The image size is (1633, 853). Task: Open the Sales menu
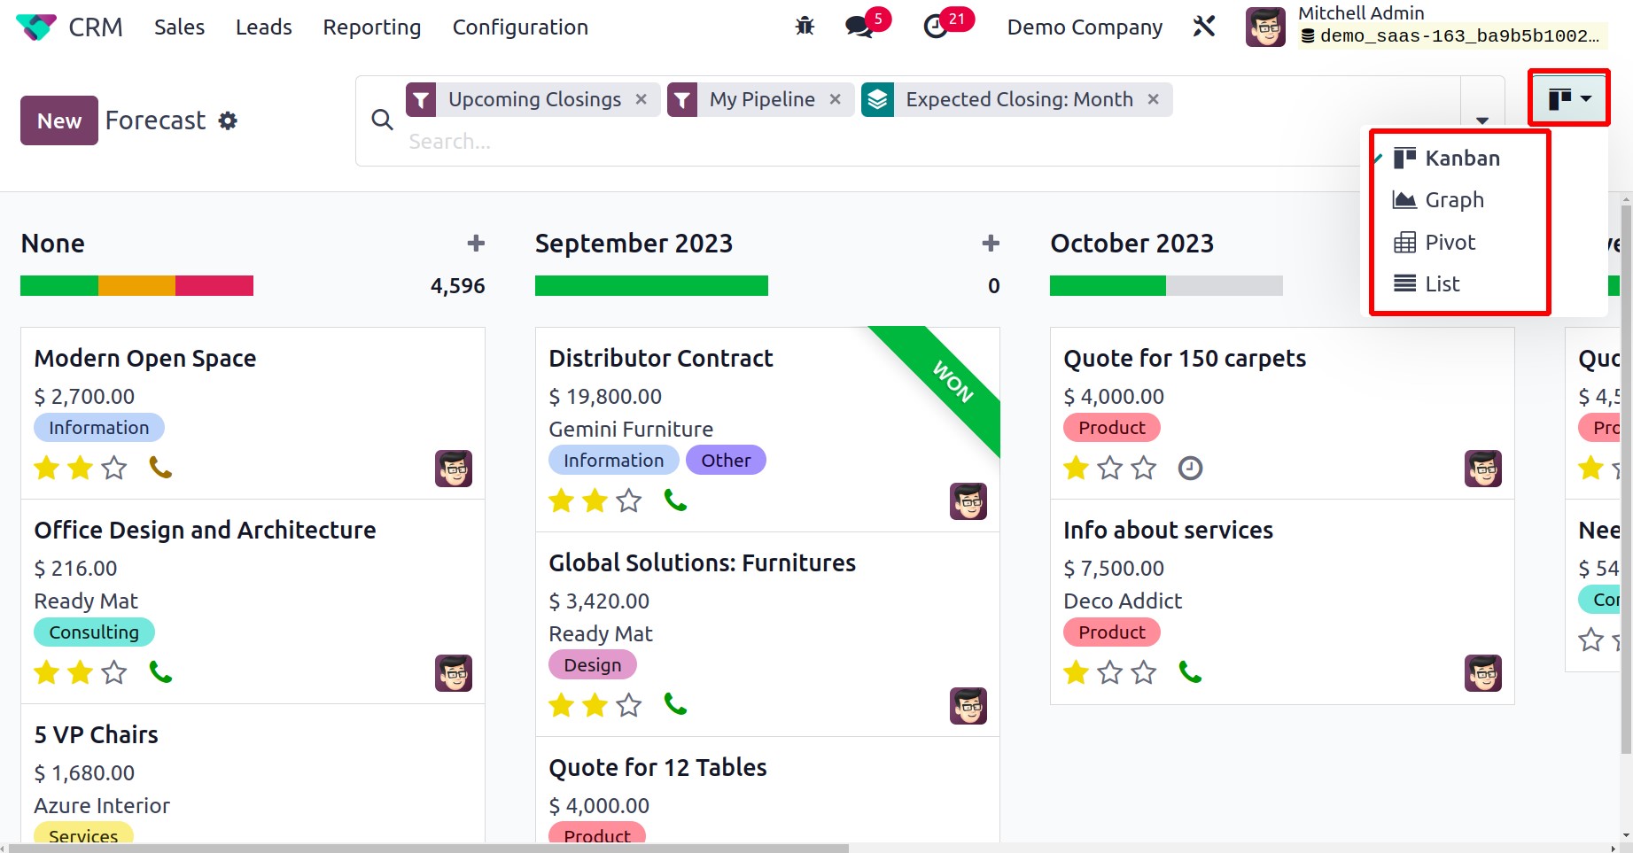tap(179, 27)
